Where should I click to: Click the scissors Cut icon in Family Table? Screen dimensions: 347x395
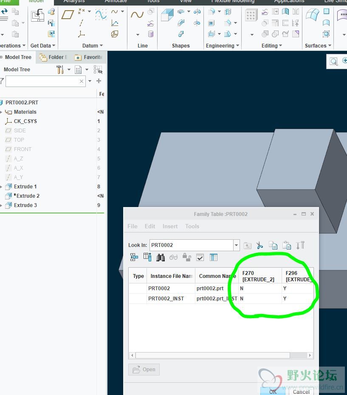pos(260,245)
